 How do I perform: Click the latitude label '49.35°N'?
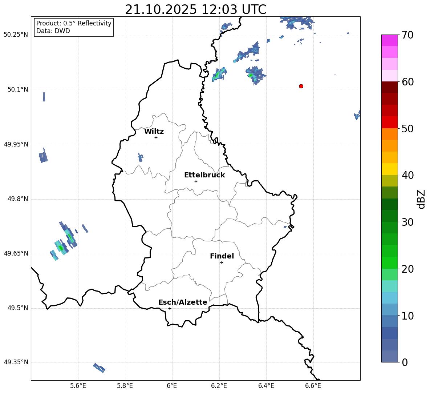tap(16, 362)
